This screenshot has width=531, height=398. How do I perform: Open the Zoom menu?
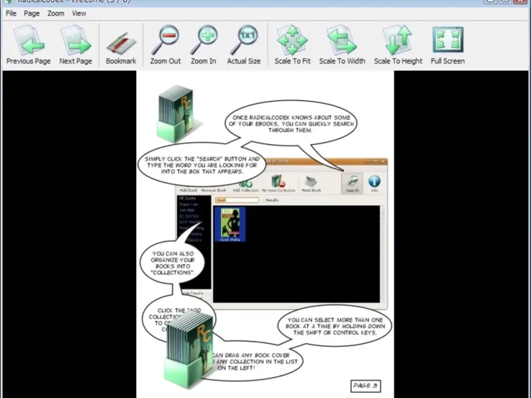click(x=56, y=13)
